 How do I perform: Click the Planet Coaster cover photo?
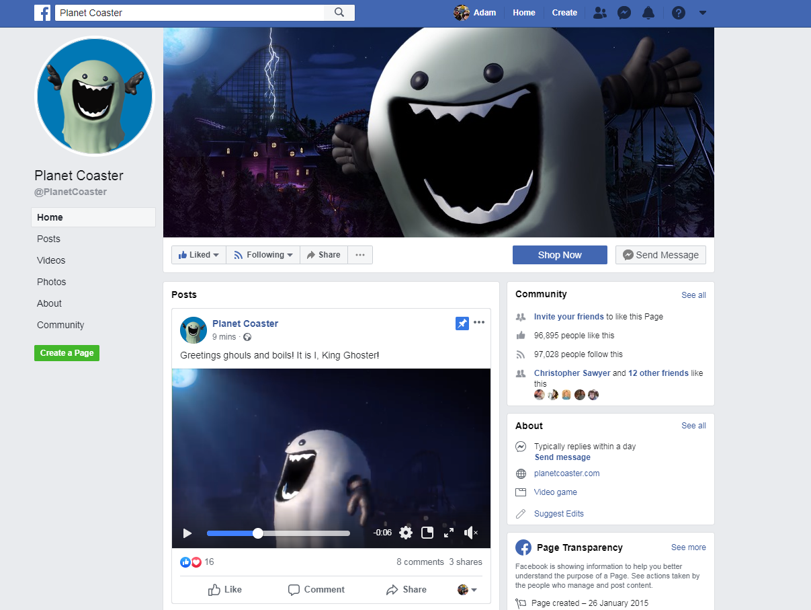point(439,132)
